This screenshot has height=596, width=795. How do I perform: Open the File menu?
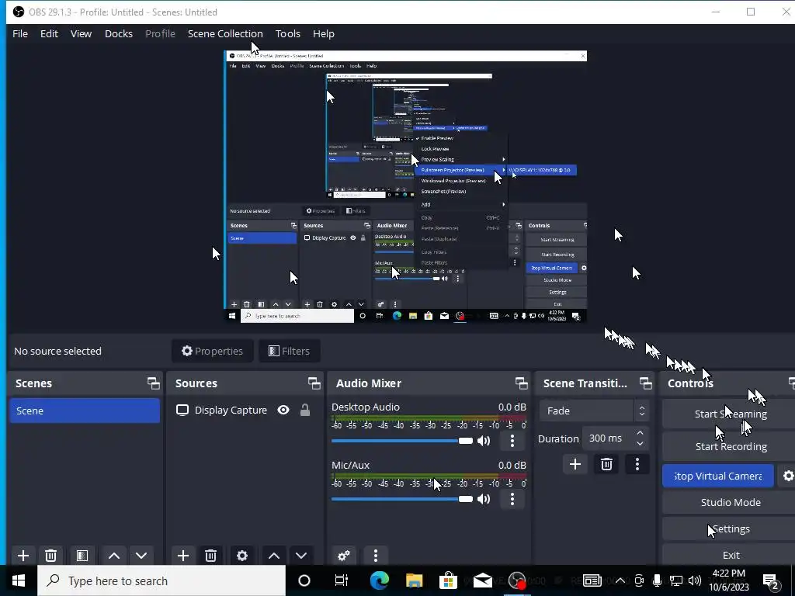(20, 33)
